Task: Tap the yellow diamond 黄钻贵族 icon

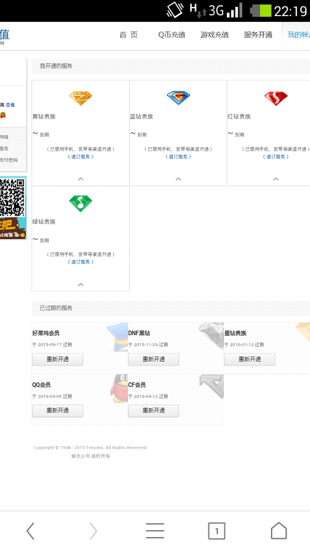Action: pos(80,98)
